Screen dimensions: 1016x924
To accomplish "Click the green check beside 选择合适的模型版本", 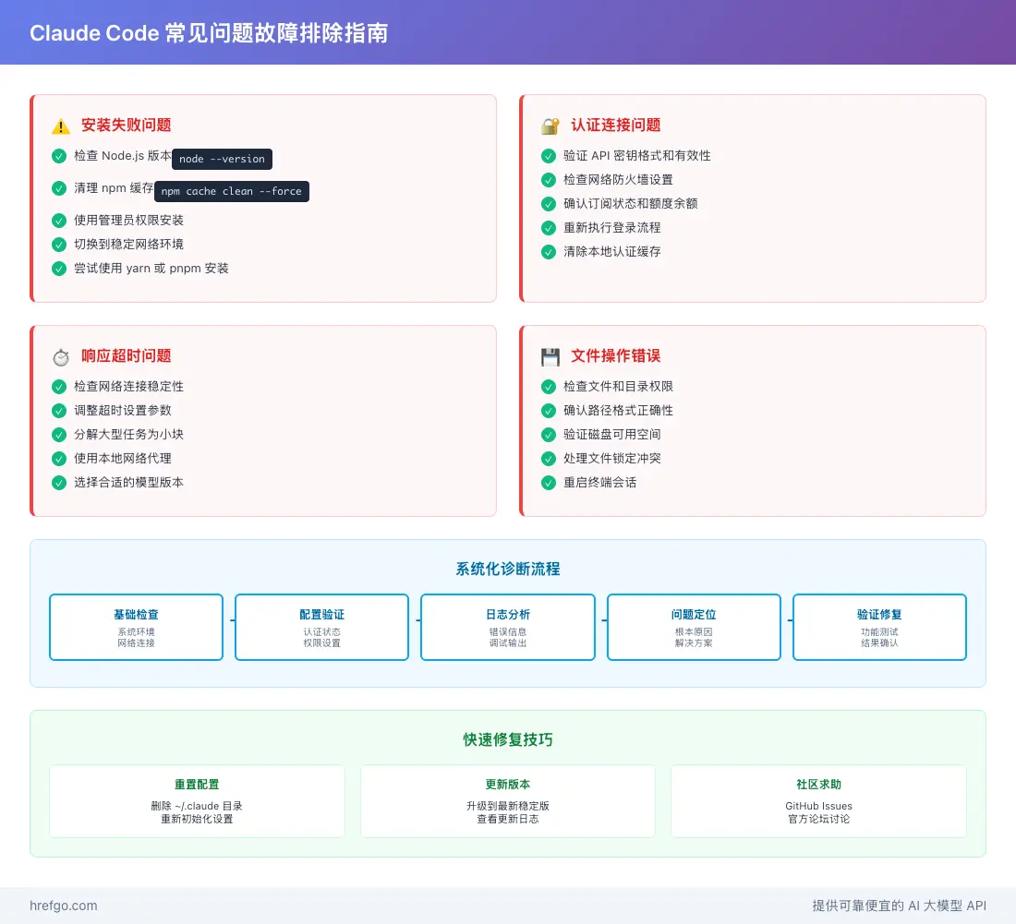I will point(59,483).
